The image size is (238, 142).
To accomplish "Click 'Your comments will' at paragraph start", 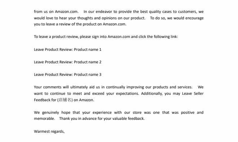I will (x=51, y=87).
